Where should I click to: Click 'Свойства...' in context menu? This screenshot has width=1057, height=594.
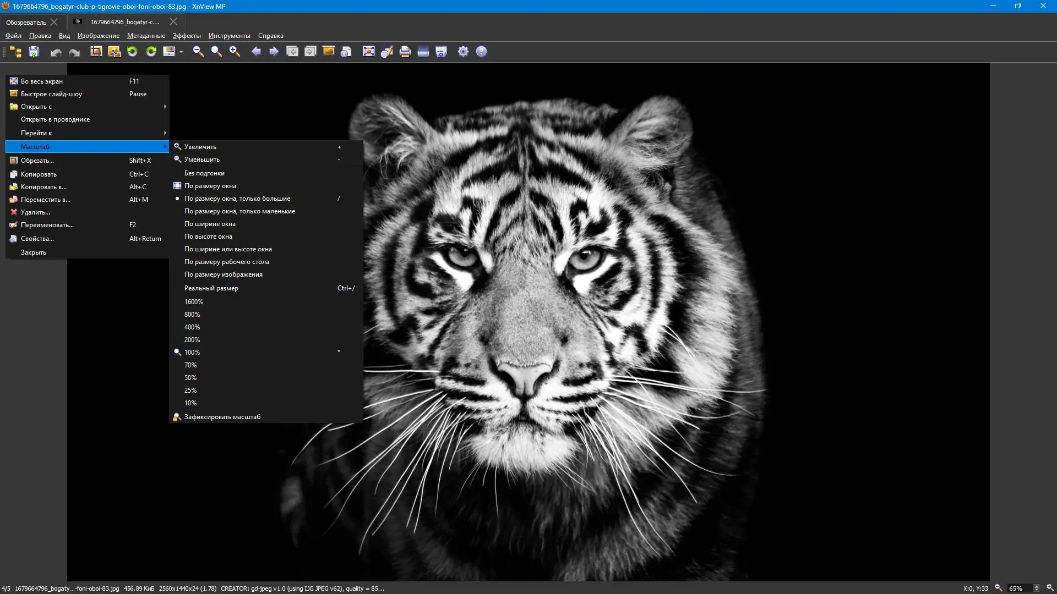click(37, 239)
